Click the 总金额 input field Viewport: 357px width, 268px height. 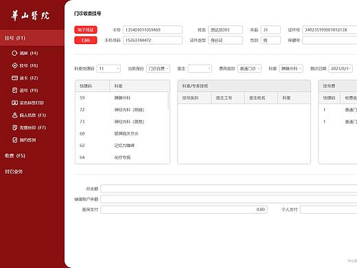click(x=229, y=188)
